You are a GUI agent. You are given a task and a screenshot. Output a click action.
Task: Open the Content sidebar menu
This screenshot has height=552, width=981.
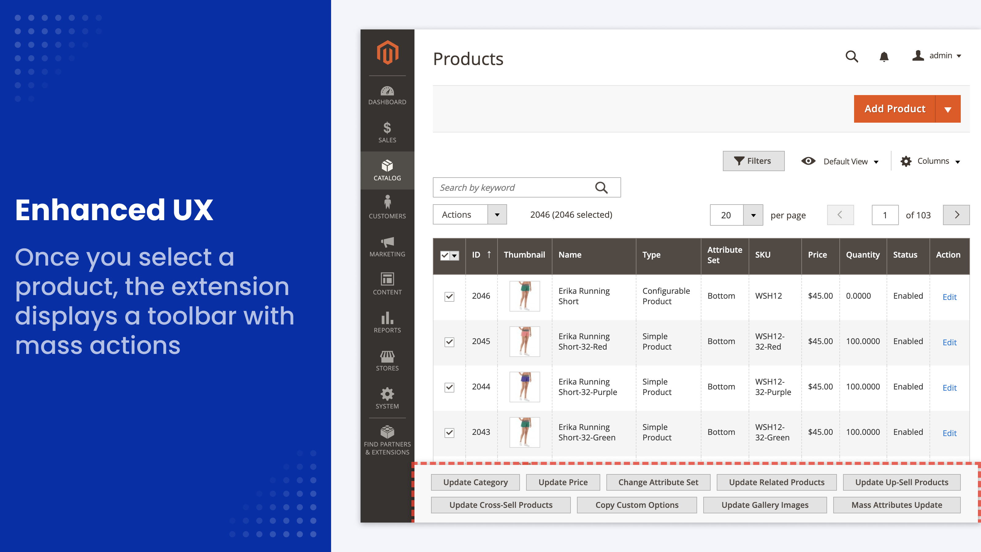pyautogui.click(x=387, y=284)
